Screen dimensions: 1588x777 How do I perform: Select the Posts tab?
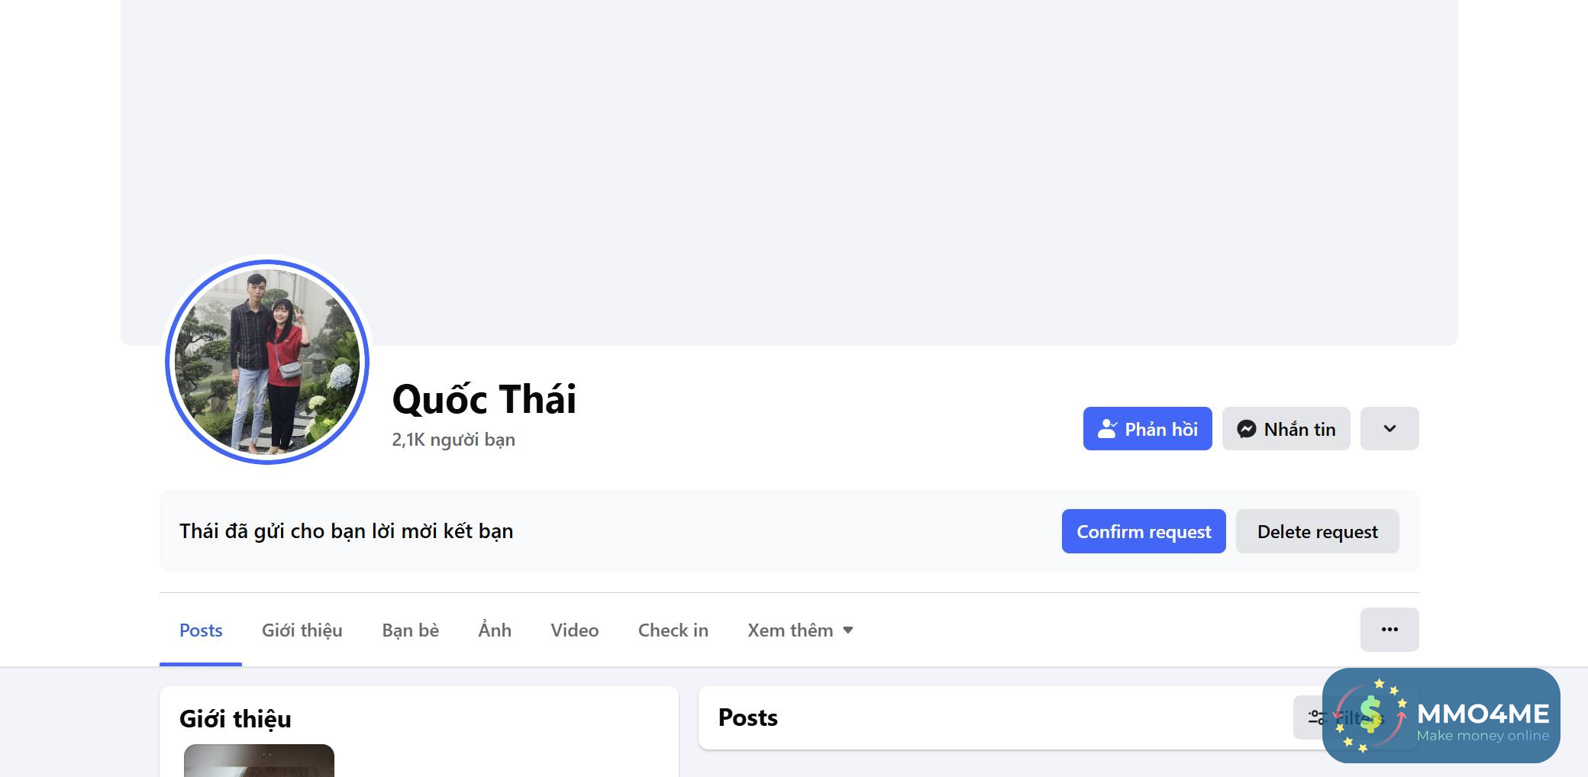pos(201,630)
